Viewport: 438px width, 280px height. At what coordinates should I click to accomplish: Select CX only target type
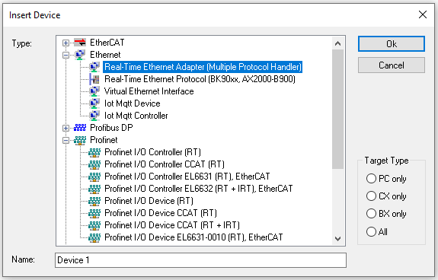(371, 196)
